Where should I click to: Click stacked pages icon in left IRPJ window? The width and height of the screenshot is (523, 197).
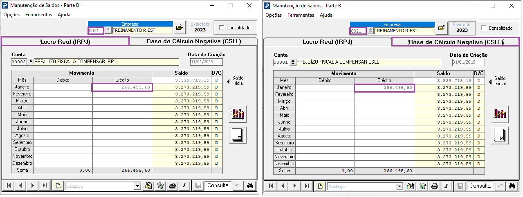coord(238,135)
